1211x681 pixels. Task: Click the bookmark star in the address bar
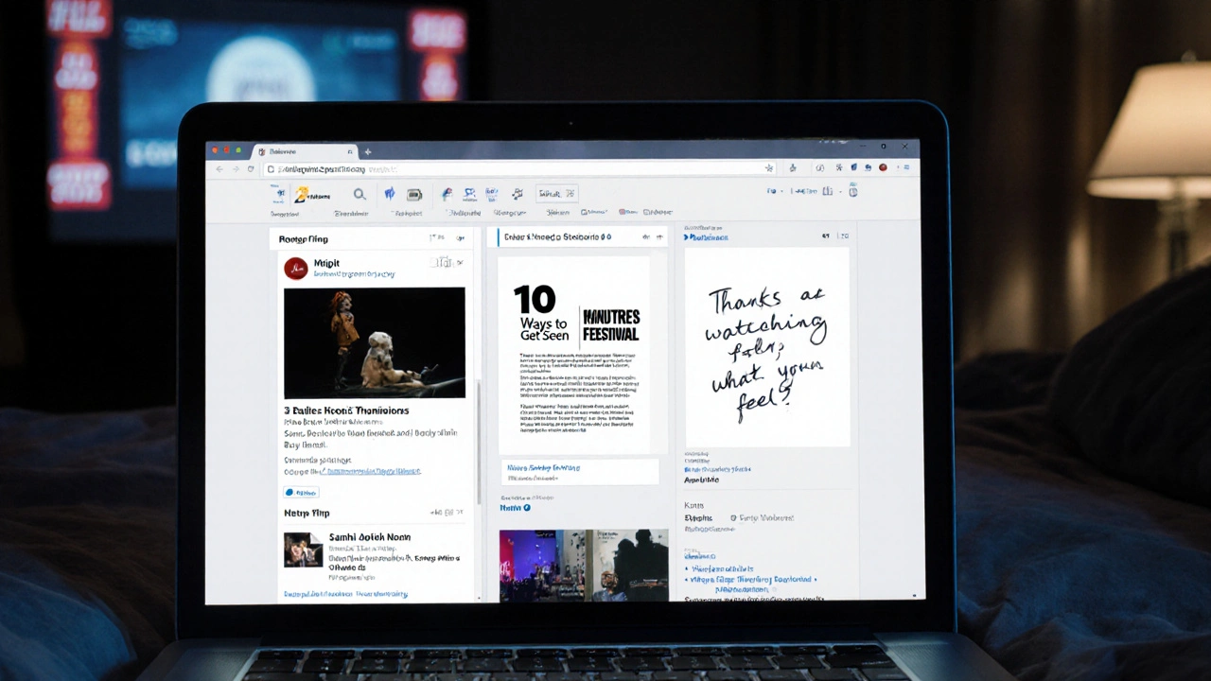pyautogui.click(x=769, y=168)
